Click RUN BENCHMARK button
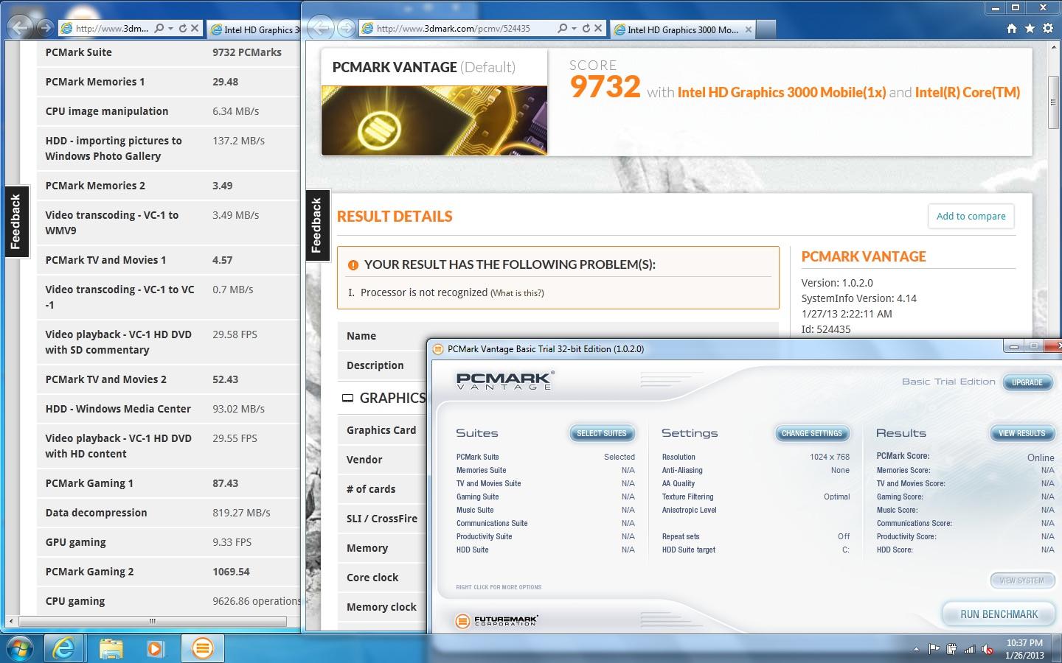Image resolution: width=1062 pixels, height=663 pixels. point(999,614)
